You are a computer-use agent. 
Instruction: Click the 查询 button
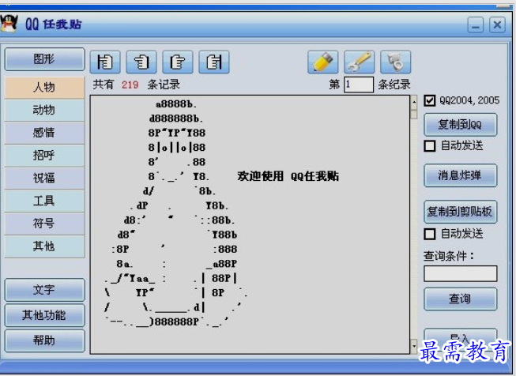pyautogui.click(x=460, y=299)
